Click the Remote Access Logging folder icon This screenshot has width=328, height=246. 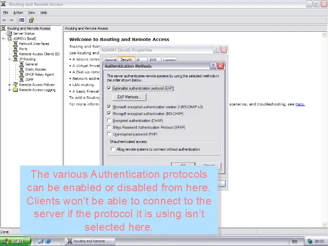pos(15,90)
